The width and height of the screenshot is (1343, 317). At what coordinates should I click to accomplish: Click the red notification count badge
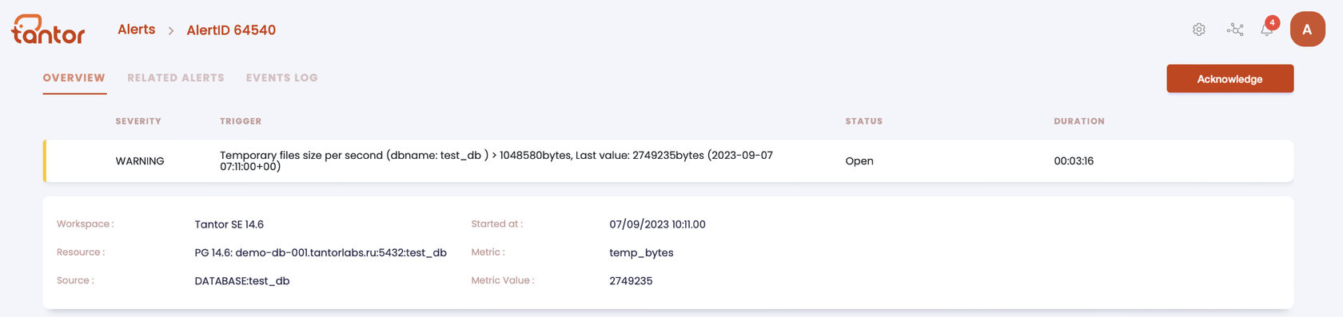(x=1272, y=22)
